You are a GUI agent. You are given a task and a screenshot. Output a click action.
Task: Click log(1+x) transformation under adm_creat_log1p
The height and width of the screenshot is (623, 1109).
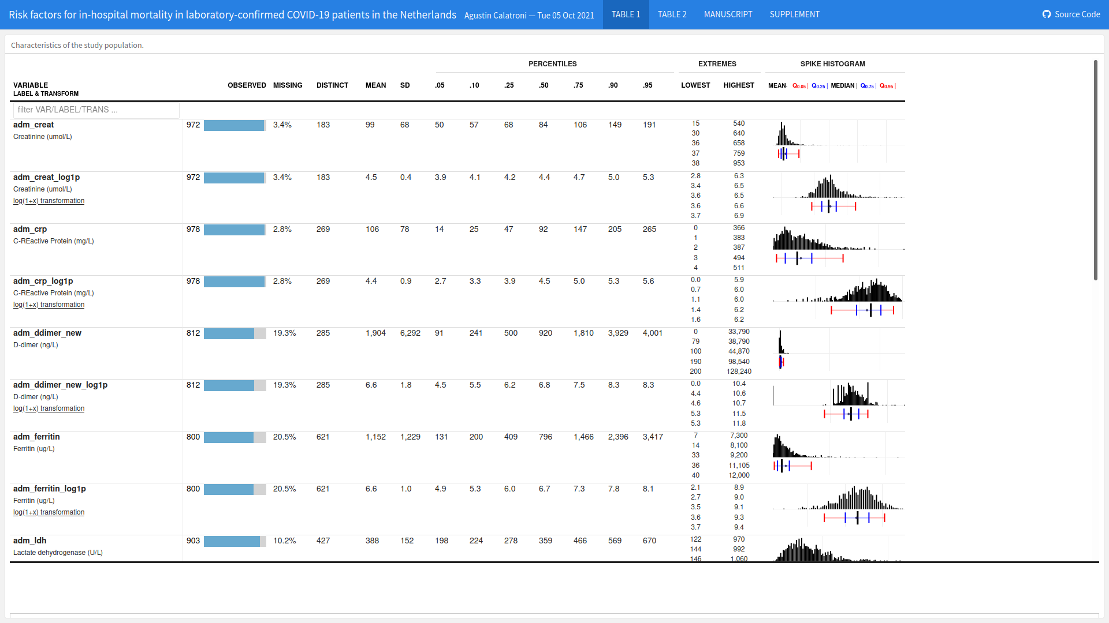pyautogui.click(x=49, y=201)
